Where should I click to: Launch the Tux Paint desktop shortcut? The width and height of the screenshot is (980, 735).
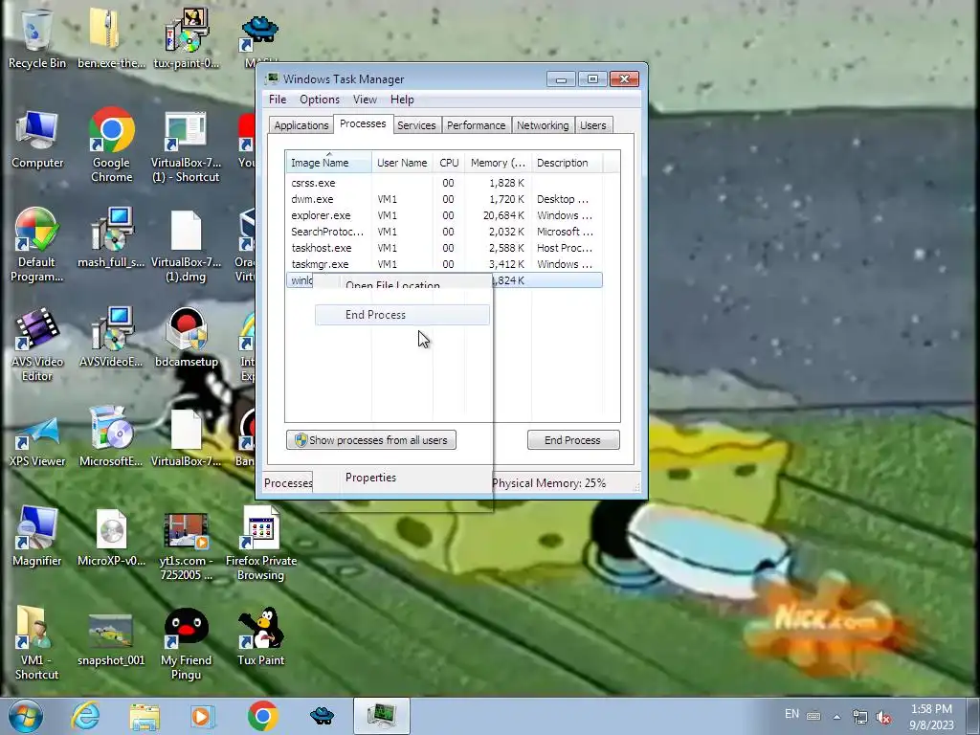pos(261,636)
